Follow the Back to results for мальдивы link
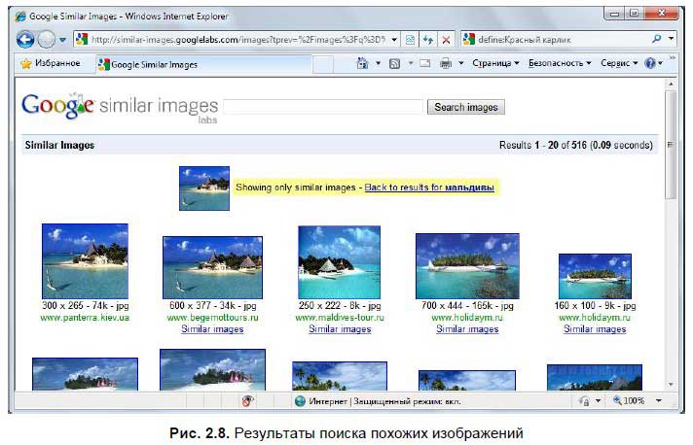This screenshot has height=445, width=693. [429, 187]
